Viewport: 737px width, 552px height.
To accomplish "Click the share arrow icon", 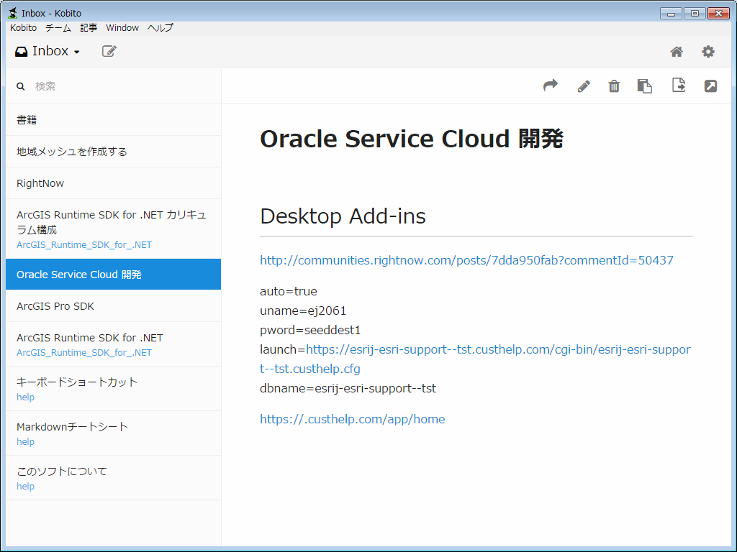I will click(x=551, y=86).
